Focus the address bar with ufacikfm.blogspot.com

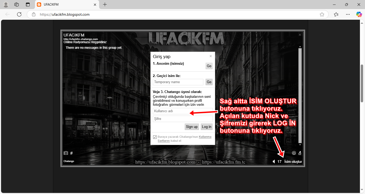[x=178, y=14]
